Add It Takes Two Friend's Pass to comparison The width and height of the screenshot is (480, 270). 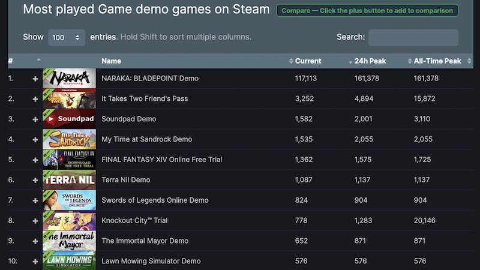click(35, 99)
